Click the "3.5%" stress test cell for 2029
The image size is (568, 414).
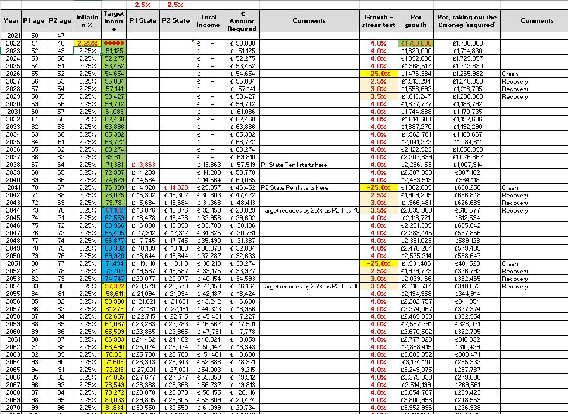378,96
